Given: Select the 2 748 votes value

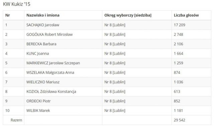Looking at the screenshot, I should (178, 34).
